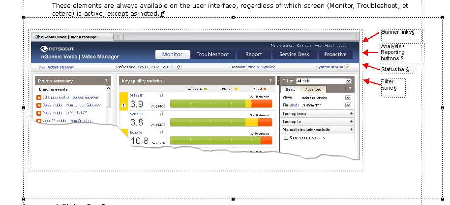Enable Show reverse streams checkbox
450x205 pixels.
click(286, 138)
